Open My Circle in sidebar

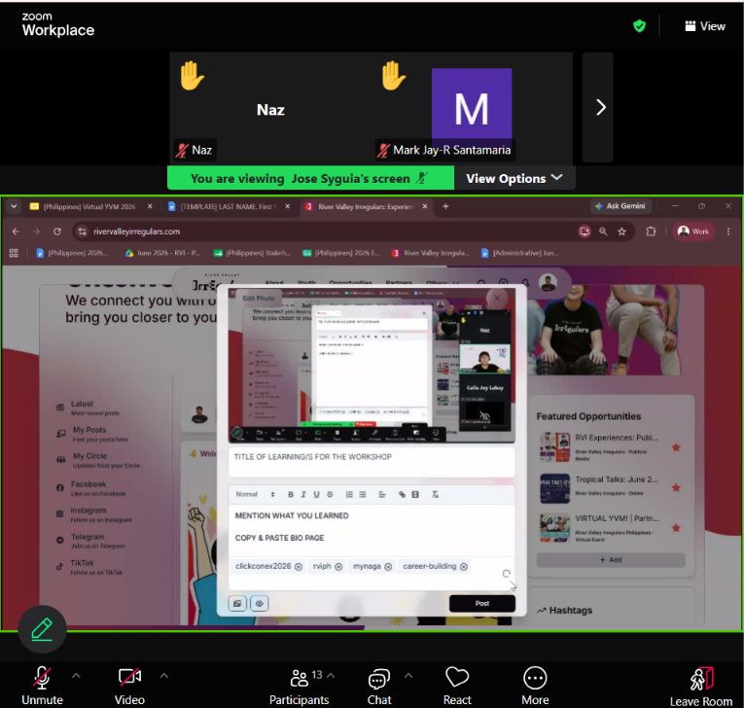pos(98,460)
